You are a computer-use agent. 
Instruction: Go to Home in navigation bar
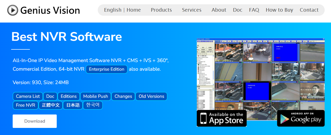[x=134, y=10]
